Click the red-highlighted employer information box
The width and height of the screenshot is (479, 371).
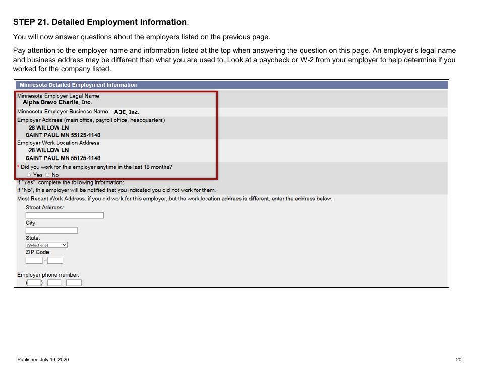[x=116, y=134]
